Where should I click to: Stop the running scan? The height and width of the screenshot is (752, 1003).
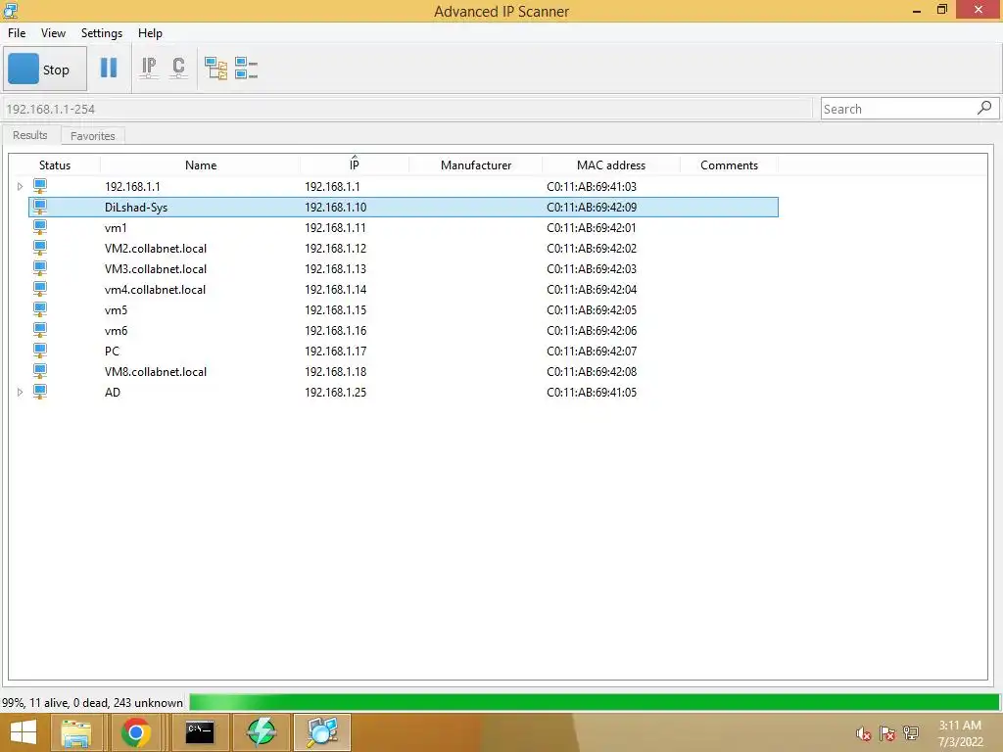tap(45, 70)
